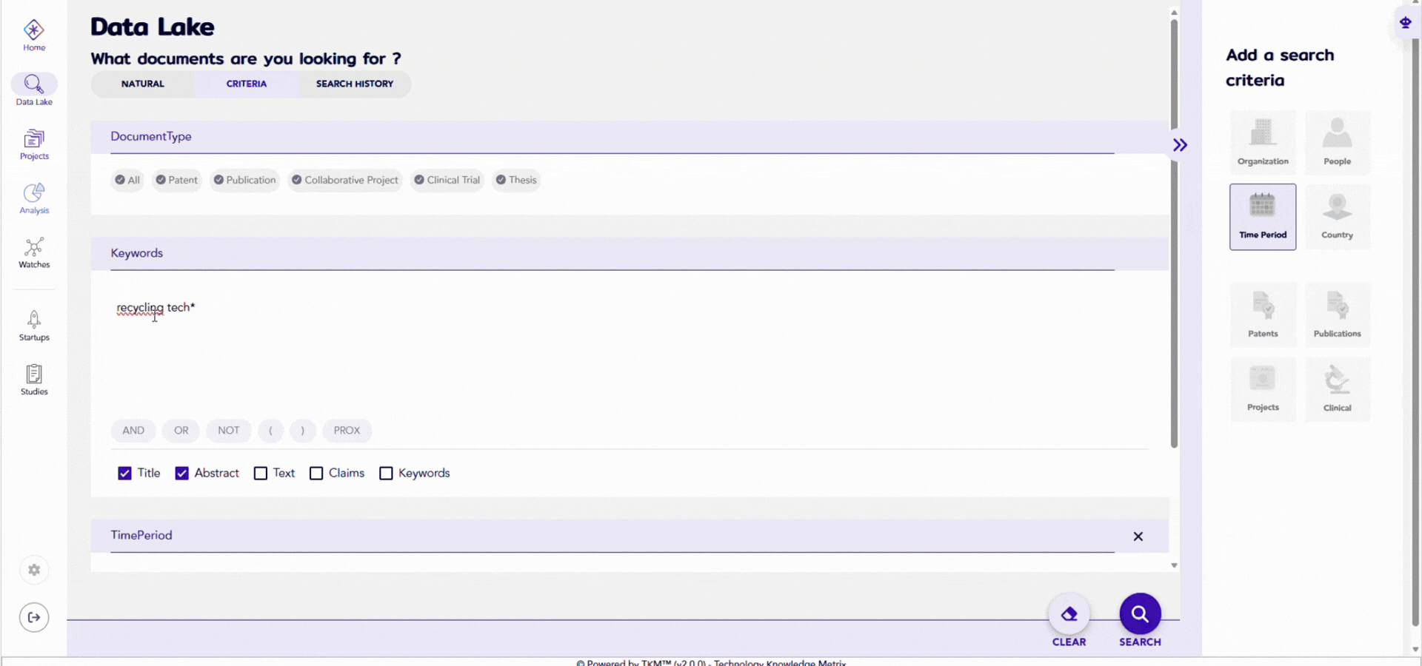Open Startups rocket icon
This screenshot has height=666, width=1422.
click(34, 326)
